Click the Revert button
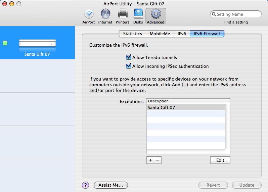The height and width of the screenshot is (192, 268). tap(213, 185)
